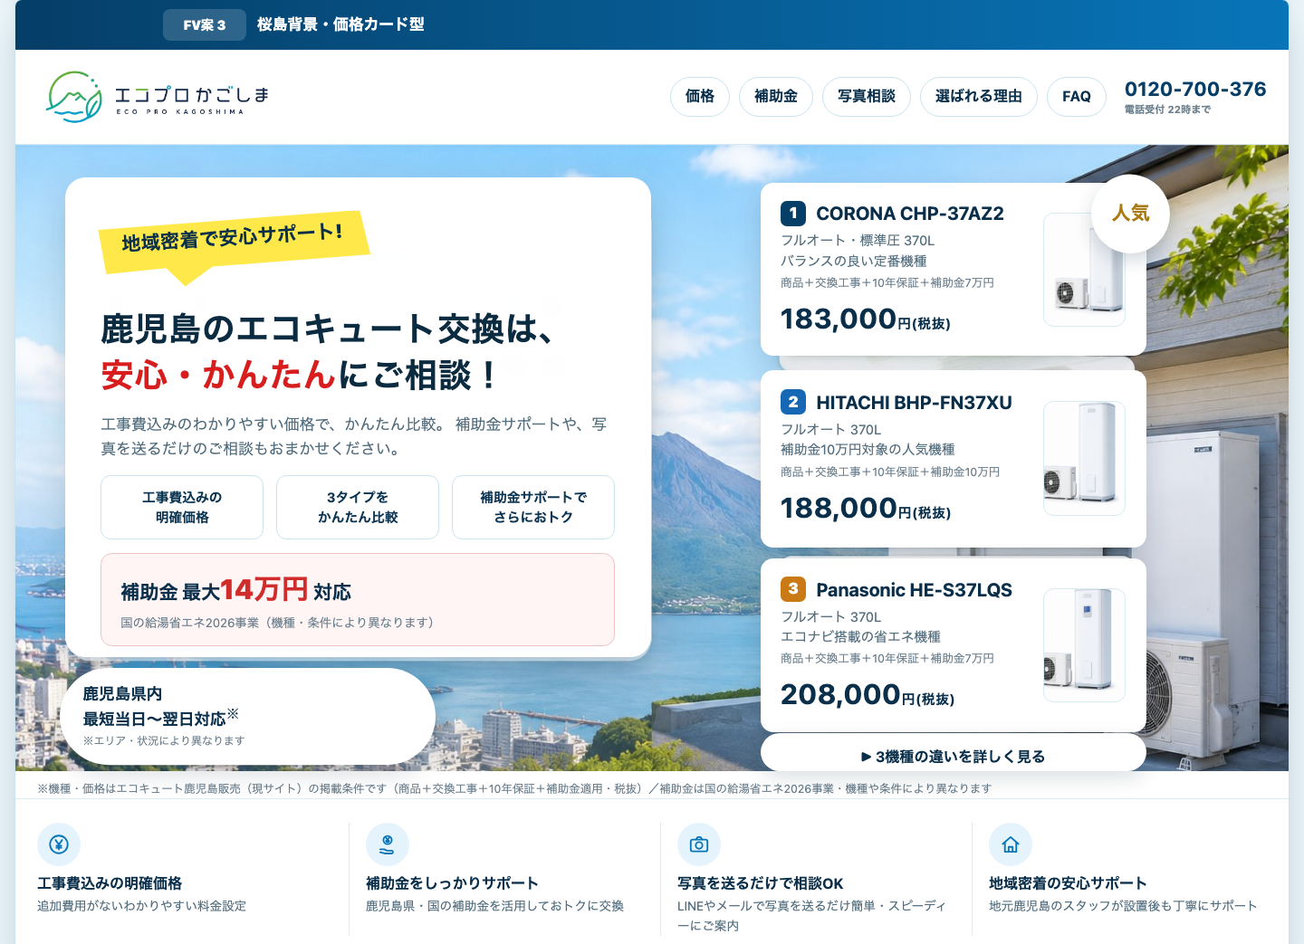The image size is (1304, 944).
Task: Click text 地元鹿児島のスタッフが設置後も丁寧にサポート
Action: pyautogui.click(x=1123, y=906)
